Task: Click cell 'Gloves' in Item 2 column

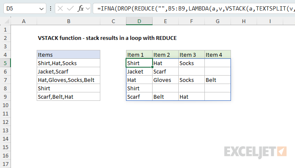Action: tap(165, 80)
